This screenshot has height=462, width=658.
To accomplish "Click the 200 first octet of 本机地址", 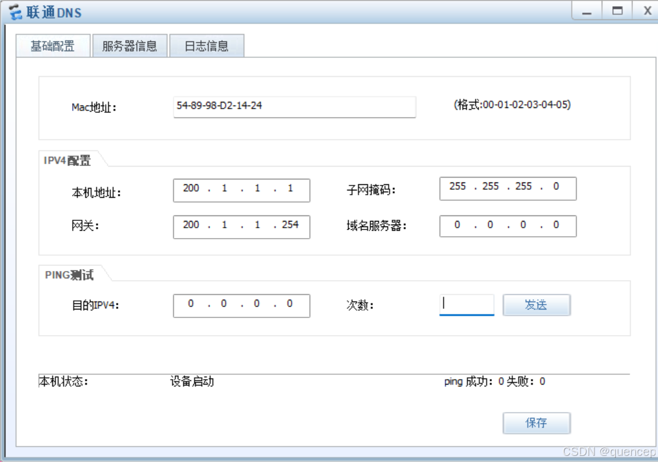I will click(x=191, y=189).
